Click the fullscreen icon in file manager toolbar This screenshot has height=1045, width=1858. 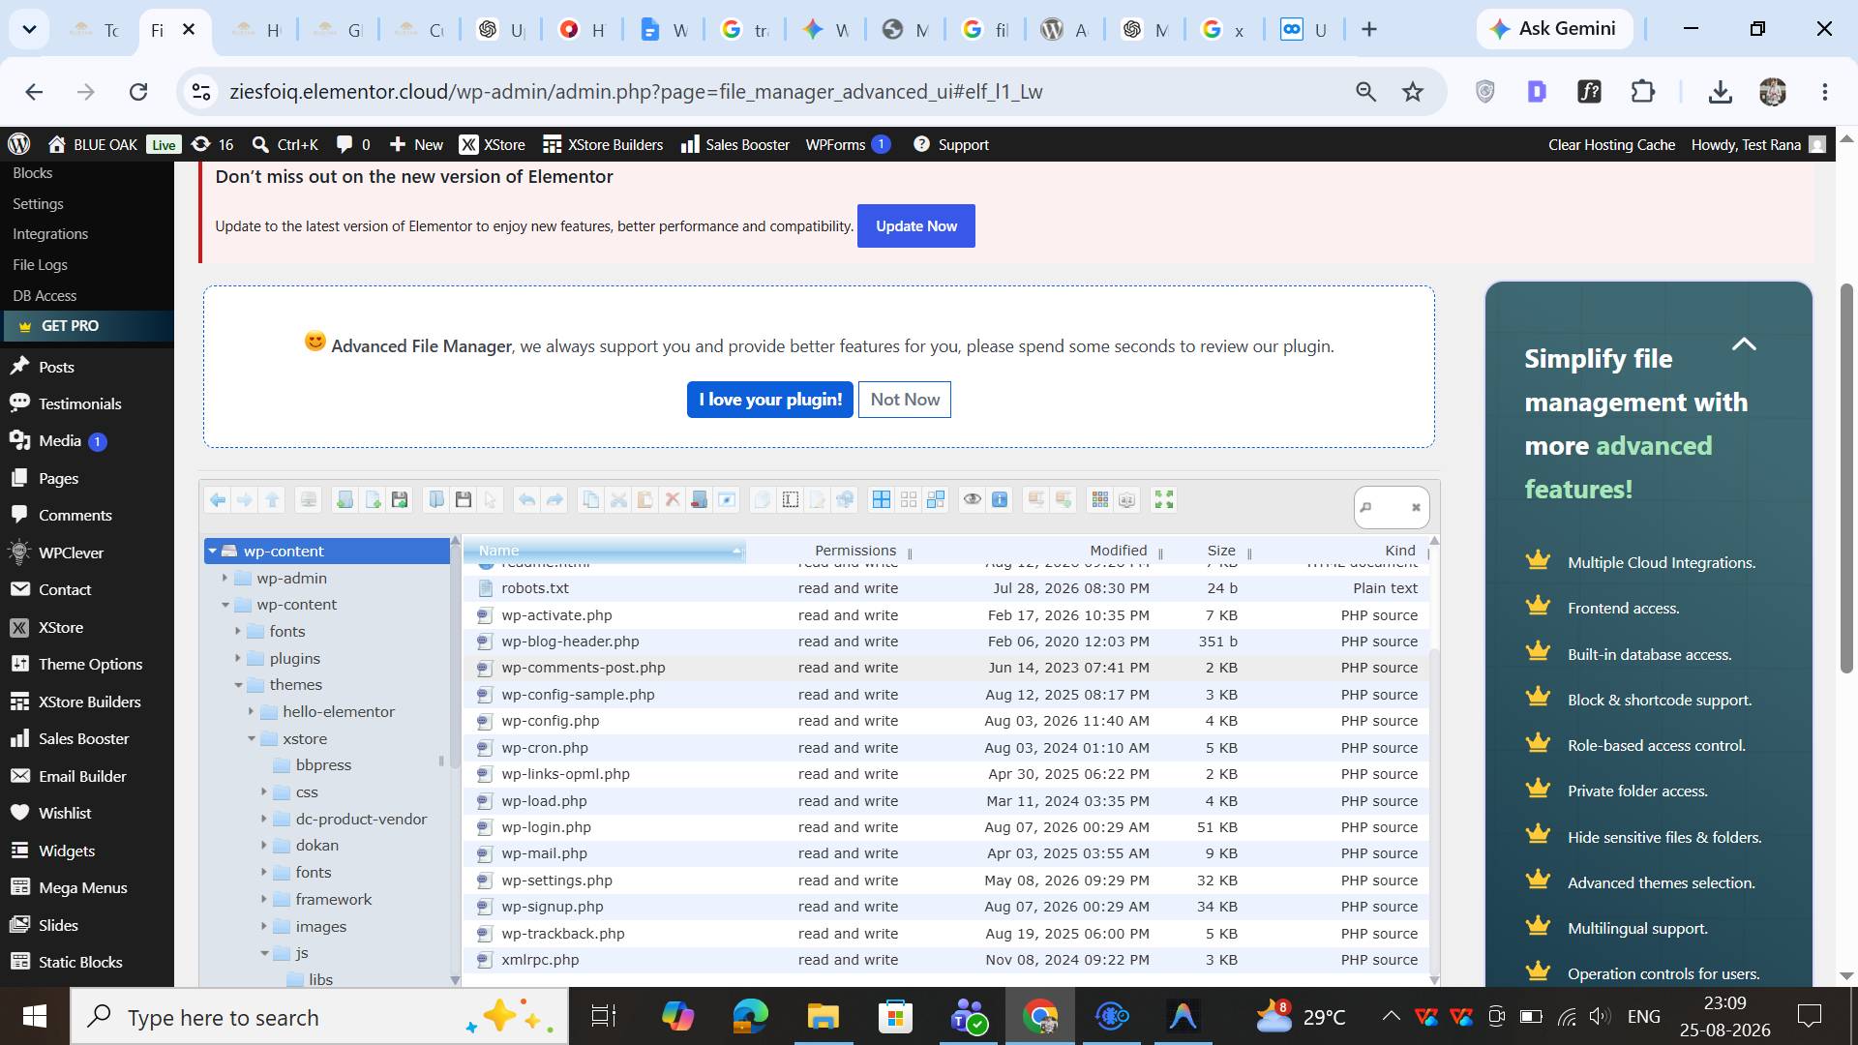pos(1164,500)
